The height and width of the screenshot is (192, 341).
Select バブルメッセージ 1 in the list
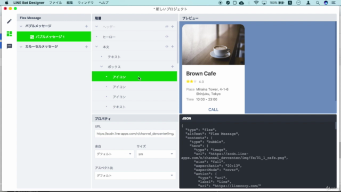tap(54, 37)
